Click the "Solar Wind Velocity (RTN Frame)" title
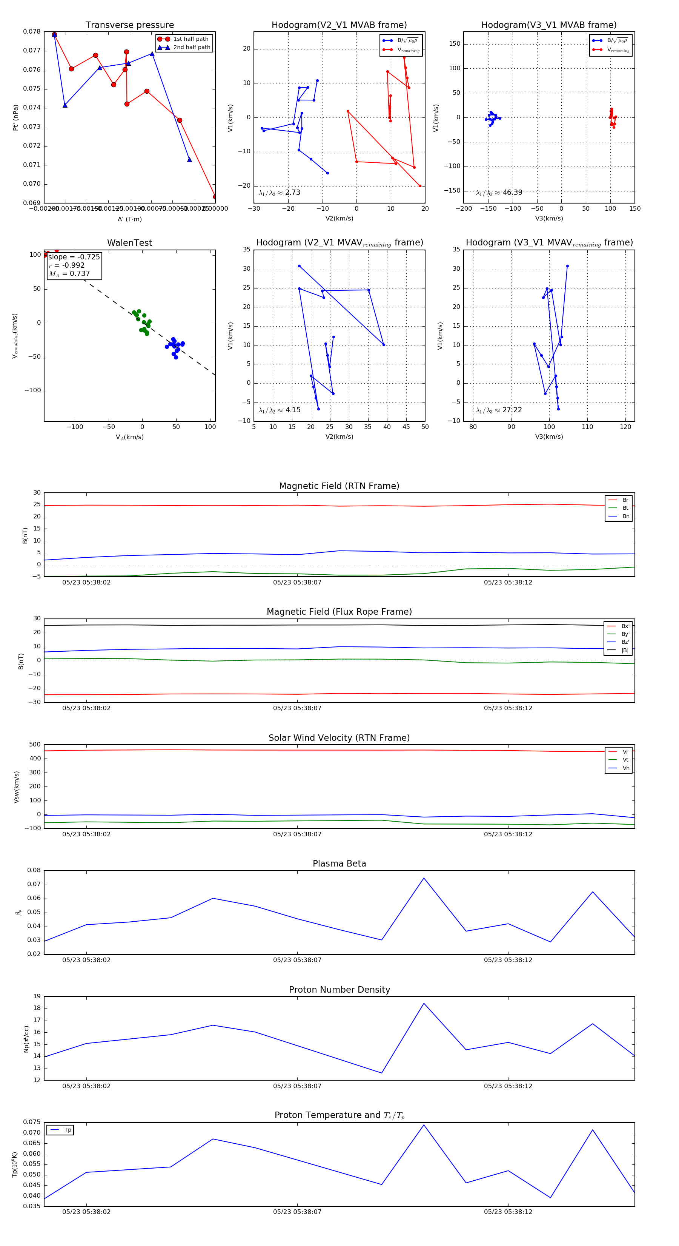The height and width of the screenshot is (1246, 679). (x=339, y=738)
